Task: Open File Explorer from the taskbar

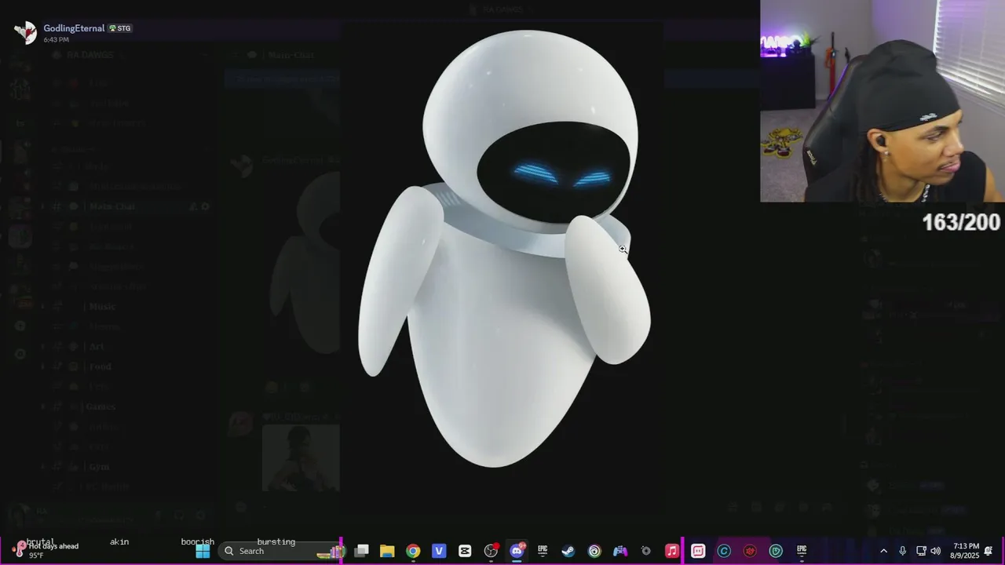Action: click(x=387, y=551)
